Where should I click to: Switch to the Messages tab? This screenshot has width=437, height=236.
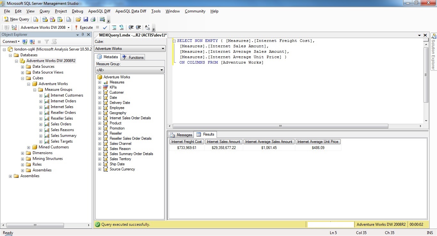(181, 135)
